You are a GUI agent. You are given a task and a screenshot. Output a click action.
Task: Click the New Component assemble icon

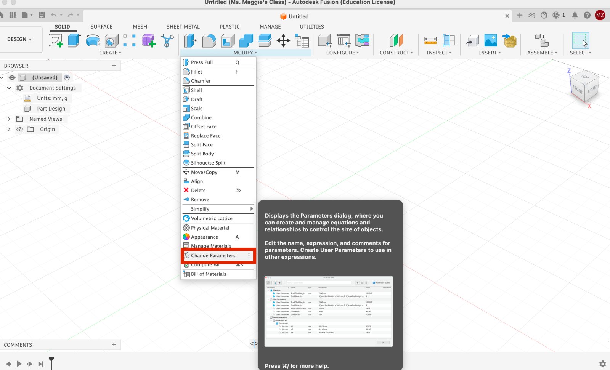point(542,40)
